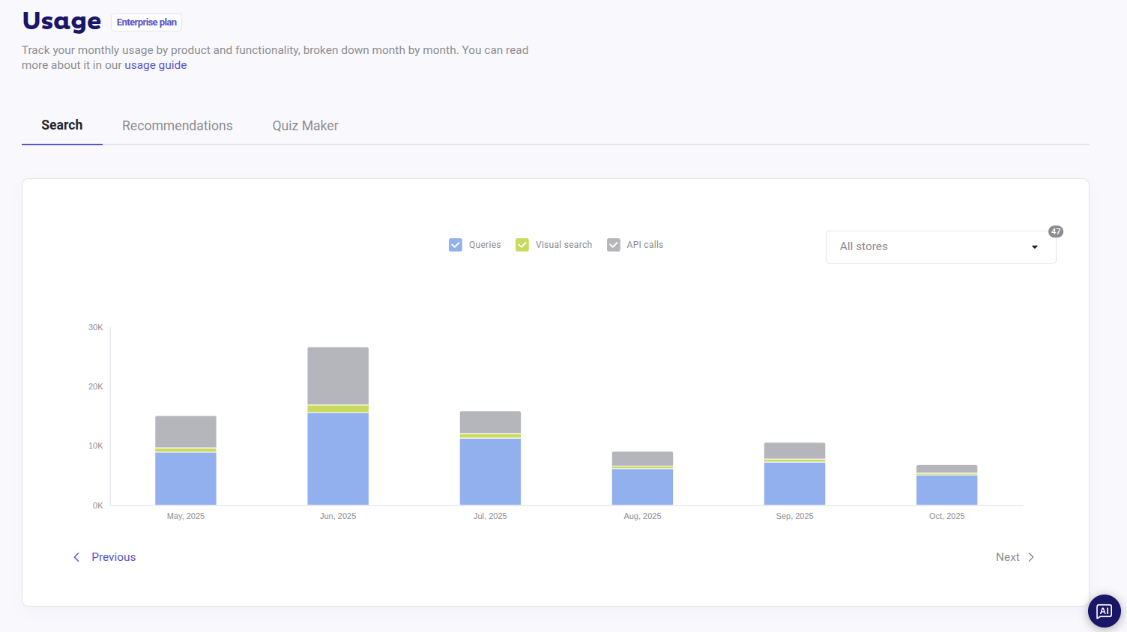Screen dimensions: 1127x632
Task: Open the usage guide link
Action: tap(155, 65)
